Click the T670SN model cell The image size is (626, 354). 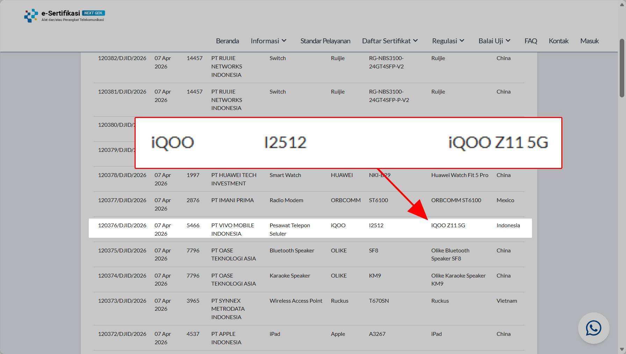pos(379,301)
